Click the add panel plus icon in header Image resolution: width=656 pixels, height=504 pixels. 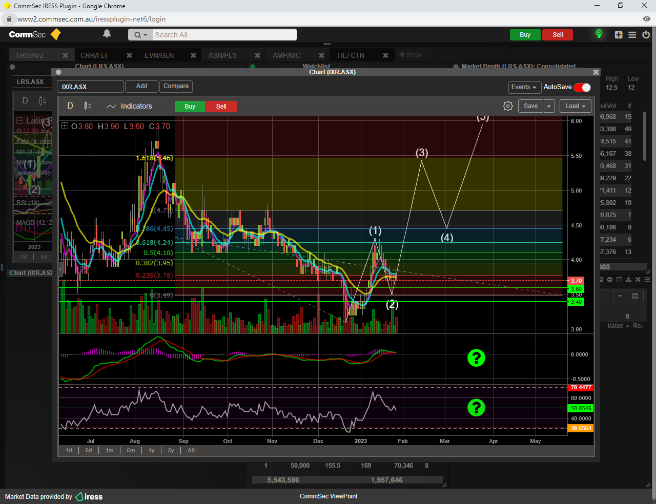tap(619, 35)
